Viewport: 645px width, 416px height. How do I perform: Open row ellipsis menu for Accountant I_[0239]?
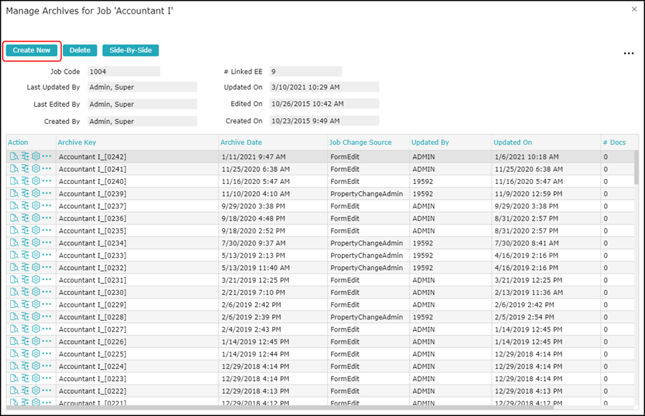[x=47, y=193]
